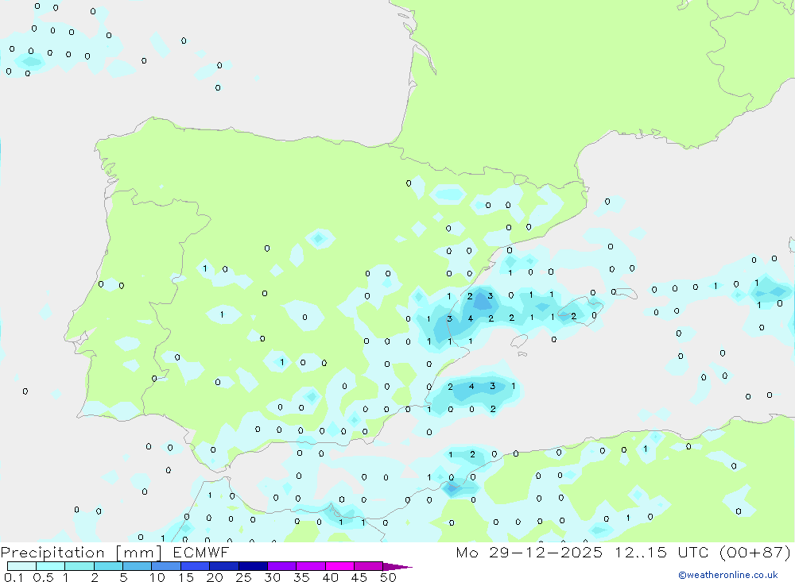The image size is (795, 582).
Task: Click the 20–25 mm dark blue legend swatch
Action: coord(224,566)
